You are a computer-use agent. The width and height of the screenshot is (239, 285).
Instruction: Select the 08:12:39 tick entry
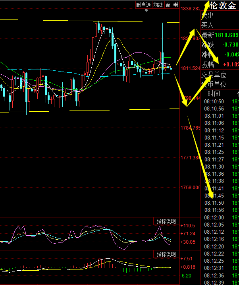(x=214, y=282)
